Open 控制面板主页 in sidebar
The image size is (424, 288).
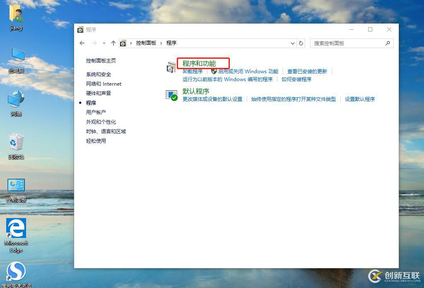coord(101,61)
